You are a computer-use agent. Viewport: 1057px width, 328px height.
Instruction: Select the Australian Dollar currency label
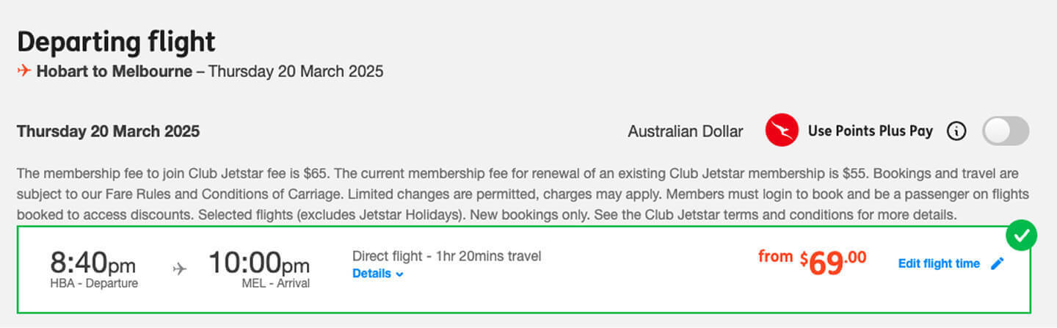pos(685,131)
